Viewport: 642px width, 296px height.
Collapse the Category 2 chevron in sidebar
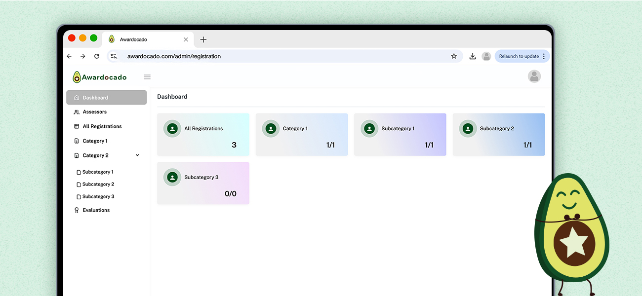[137, 155]
